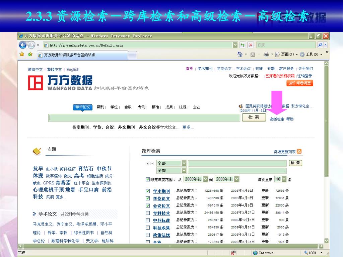Click the 专题 section icon
This screenshot has height=257, width=343.
pyautogui.click(x=37, y=151)
